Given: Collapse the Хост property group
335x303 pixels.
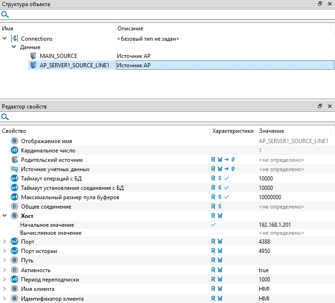Looking at the screenshot, I should [5, 216].
